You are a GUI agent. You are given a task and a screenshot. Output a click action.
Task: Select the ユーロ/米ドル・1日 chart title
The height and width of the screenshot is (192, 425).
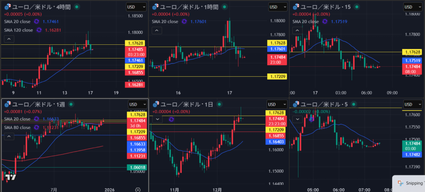click(x=183, y=104)
